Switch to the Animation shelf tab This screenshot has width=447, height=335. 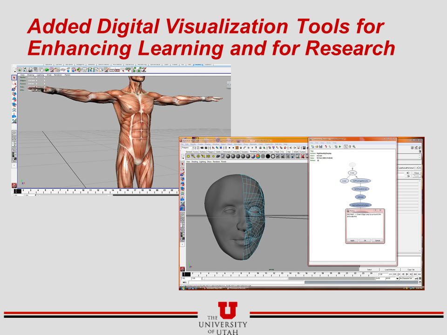(x=237, y=152)
